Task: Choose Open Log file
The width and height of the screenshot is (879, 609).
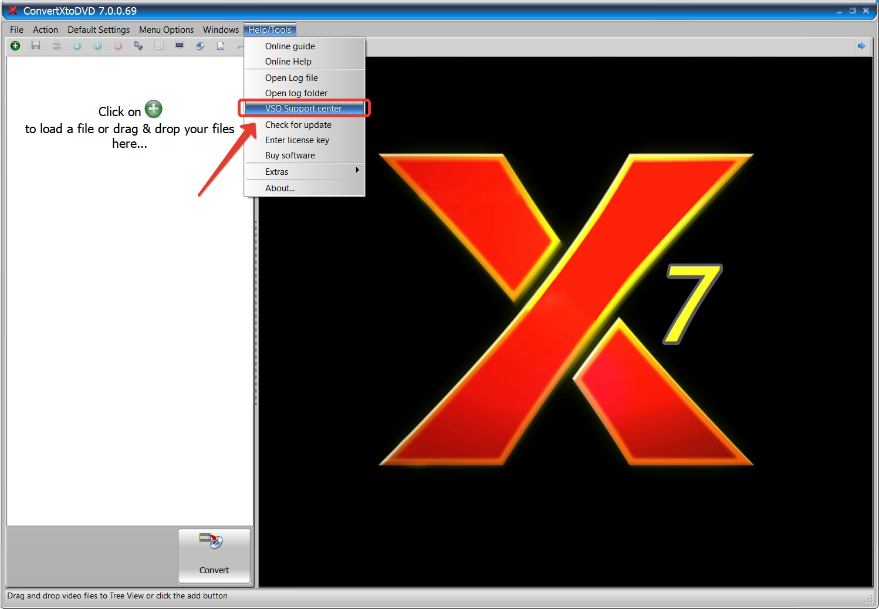Action: [305, 78]
